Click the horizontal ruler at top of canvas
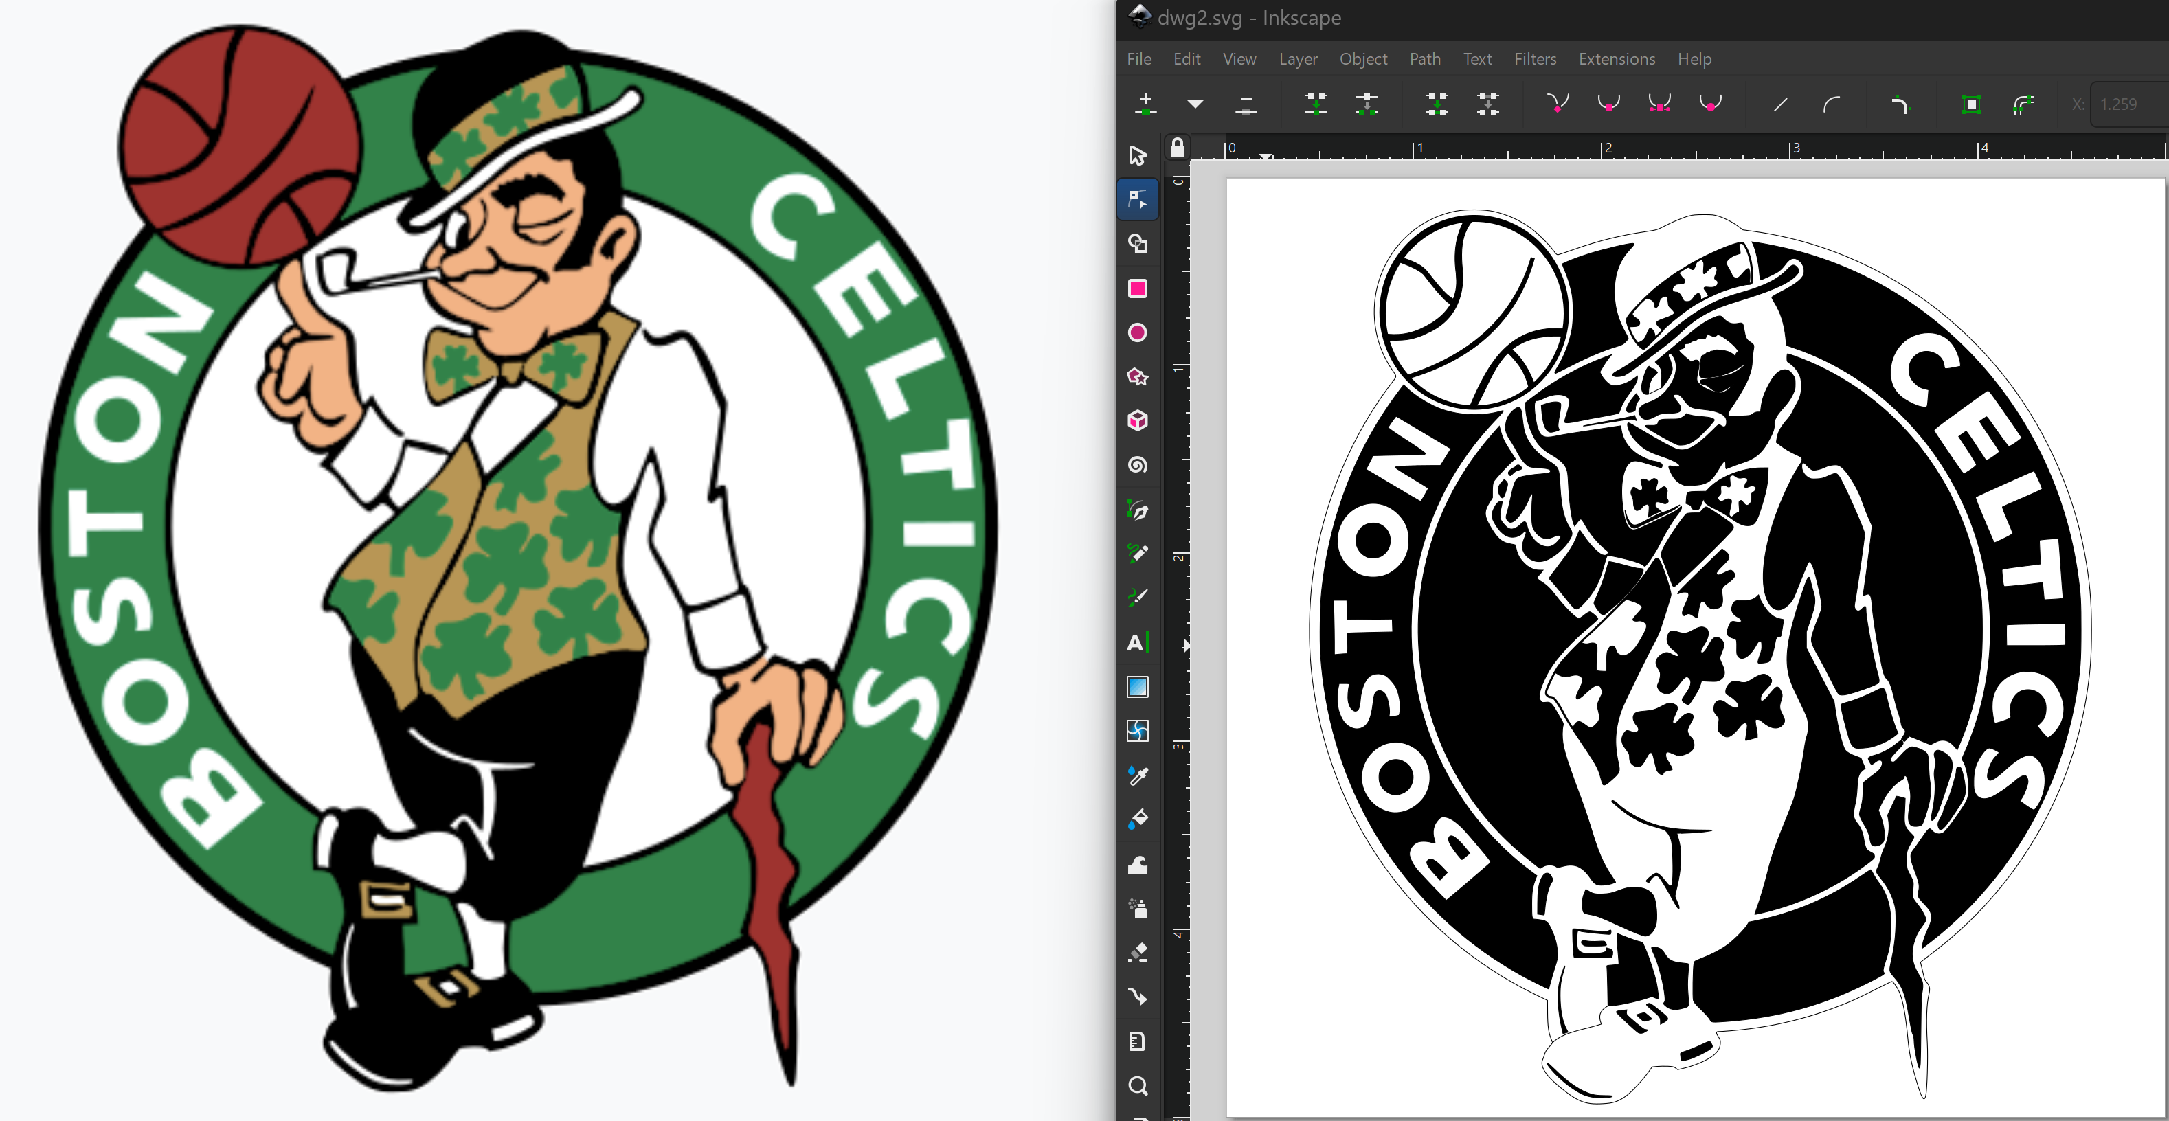 coord(1679,148)
